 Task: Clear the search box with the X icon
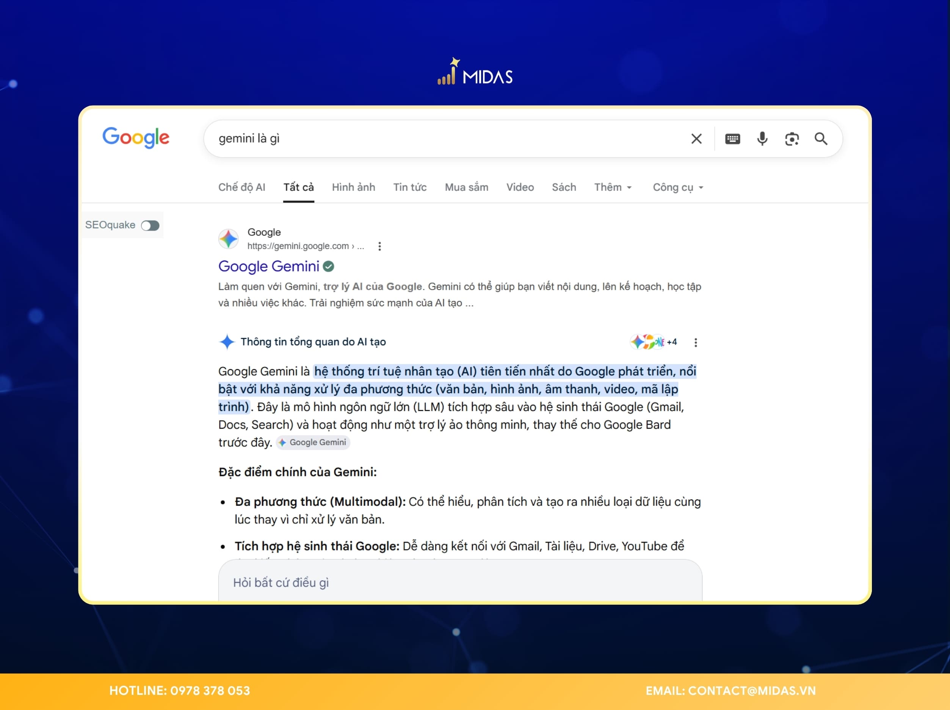coord(696,139)
